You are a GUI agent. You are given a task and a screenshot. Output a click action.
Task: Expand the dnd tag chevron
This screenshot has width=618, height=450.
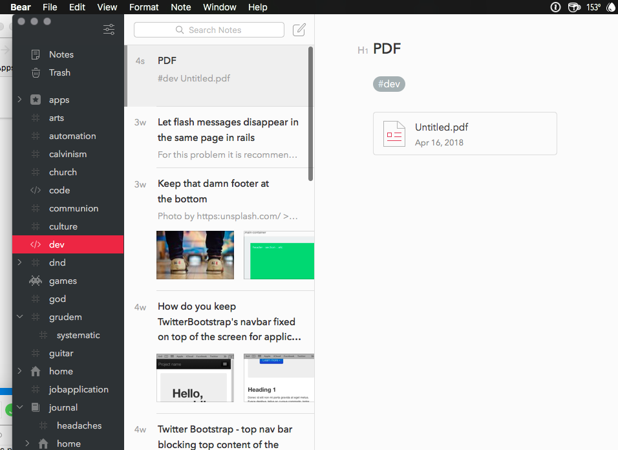pos(19,262)
